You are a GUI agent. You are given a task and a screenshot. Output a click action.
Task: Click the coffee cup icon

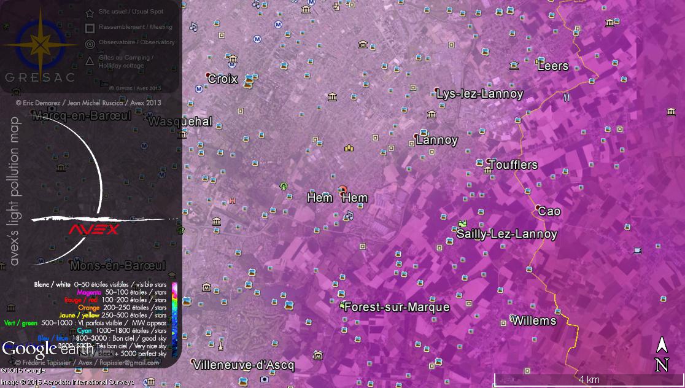(638, 250)
